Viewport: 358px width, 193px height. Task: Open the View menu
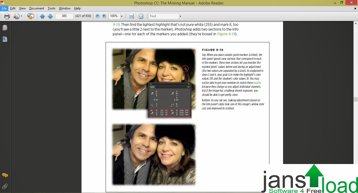(22, 8)
